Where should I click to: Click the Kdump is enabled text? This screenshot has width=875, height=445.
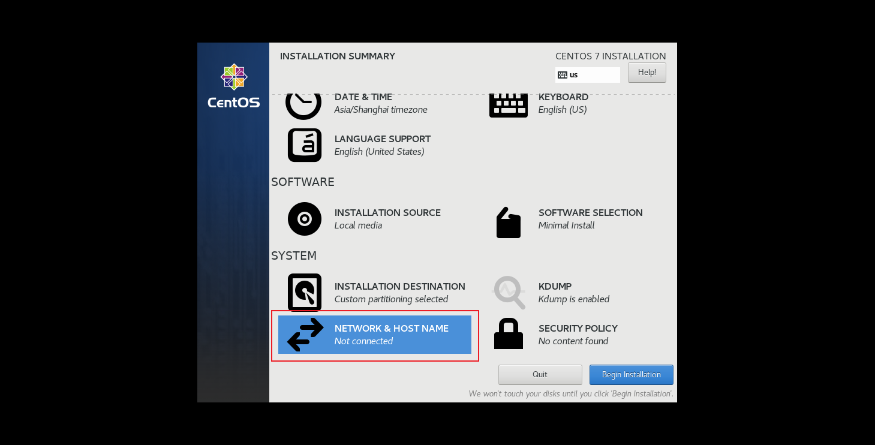coord(574,299)
